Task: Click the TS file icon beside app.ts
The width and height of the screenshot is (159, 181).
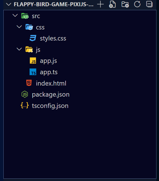Action: pos(33,72)
